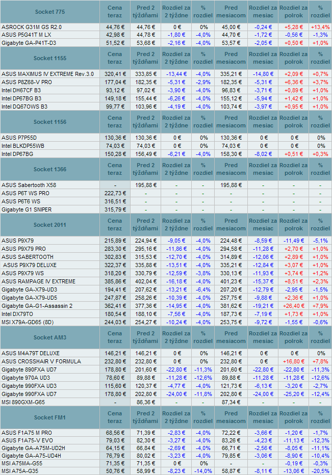This screenshot has width=332, height=475.
Task: Click Gigabyte 970A UD3 product name
Action: (26, 378)
